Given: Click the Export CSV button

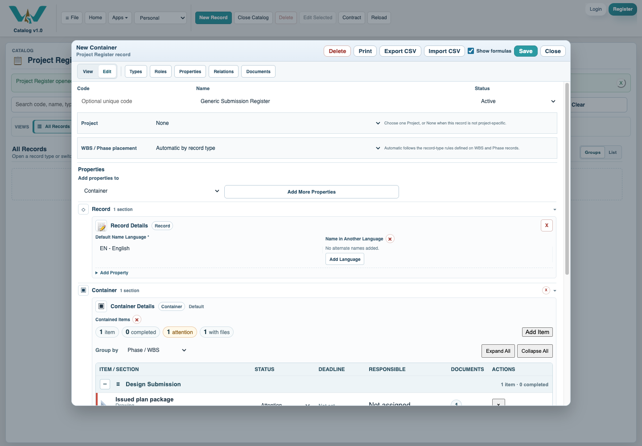Looking at the screenshot, I should coord(400,51).
